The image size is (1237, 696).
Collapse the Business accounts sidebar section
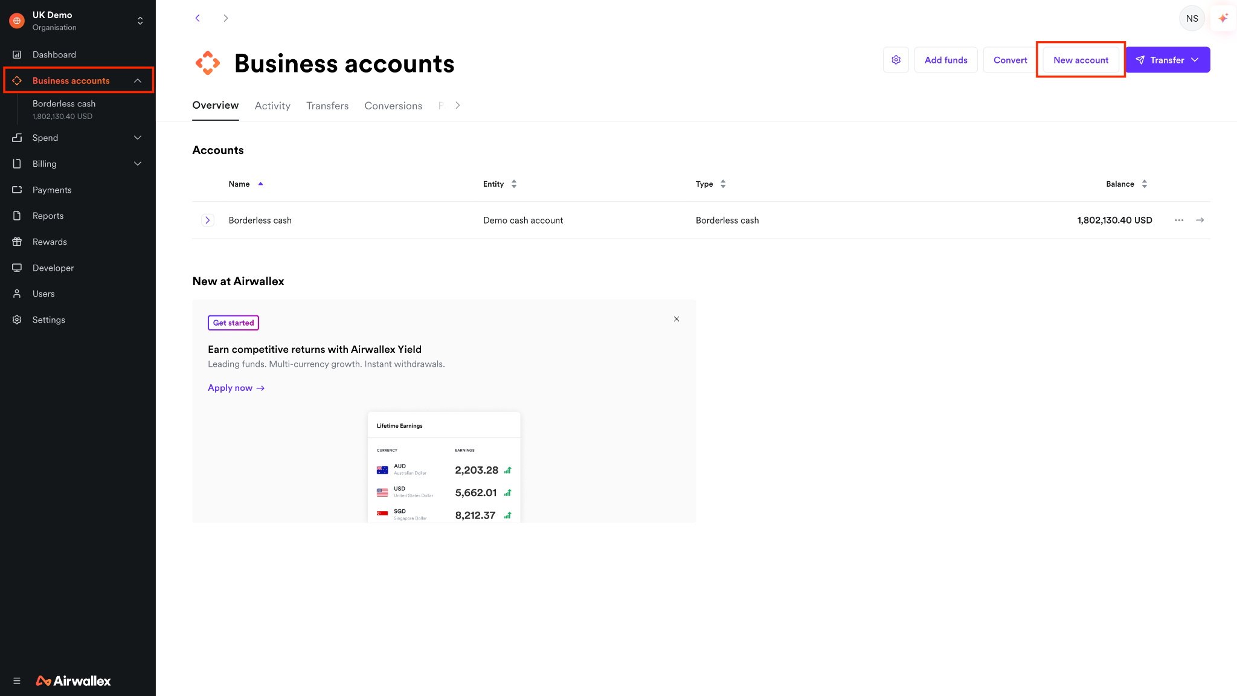point(138,81)
